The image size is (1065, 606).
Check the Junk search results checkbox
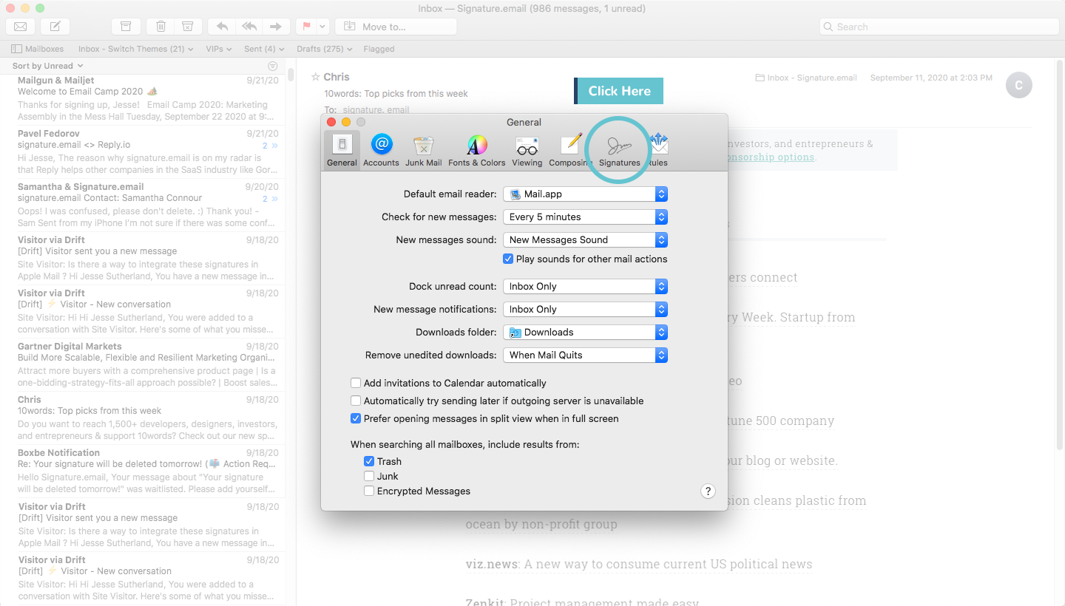pyautogui.click(x=368, y=476)
